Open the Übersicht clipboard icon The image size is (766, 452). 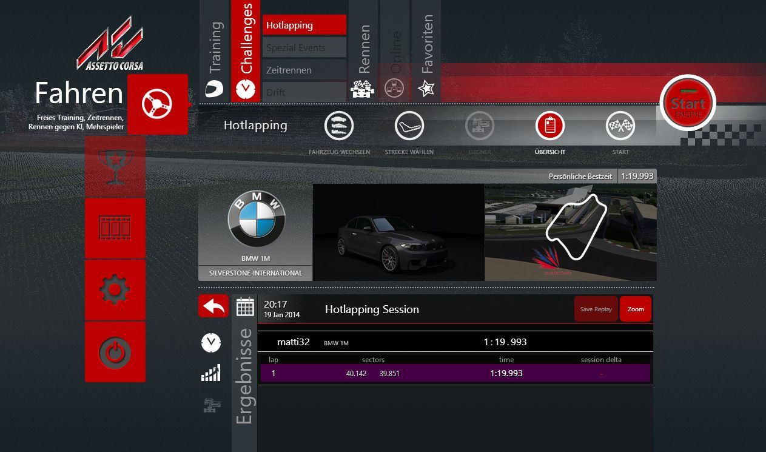point(550,126)
